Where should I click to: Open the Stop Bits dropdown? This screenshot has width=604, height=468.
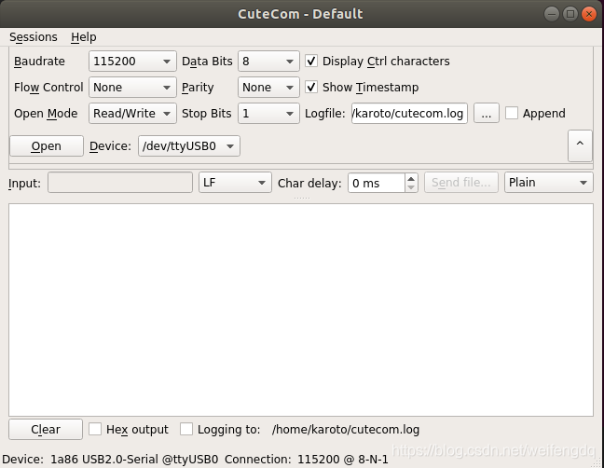tap(268, 113)
